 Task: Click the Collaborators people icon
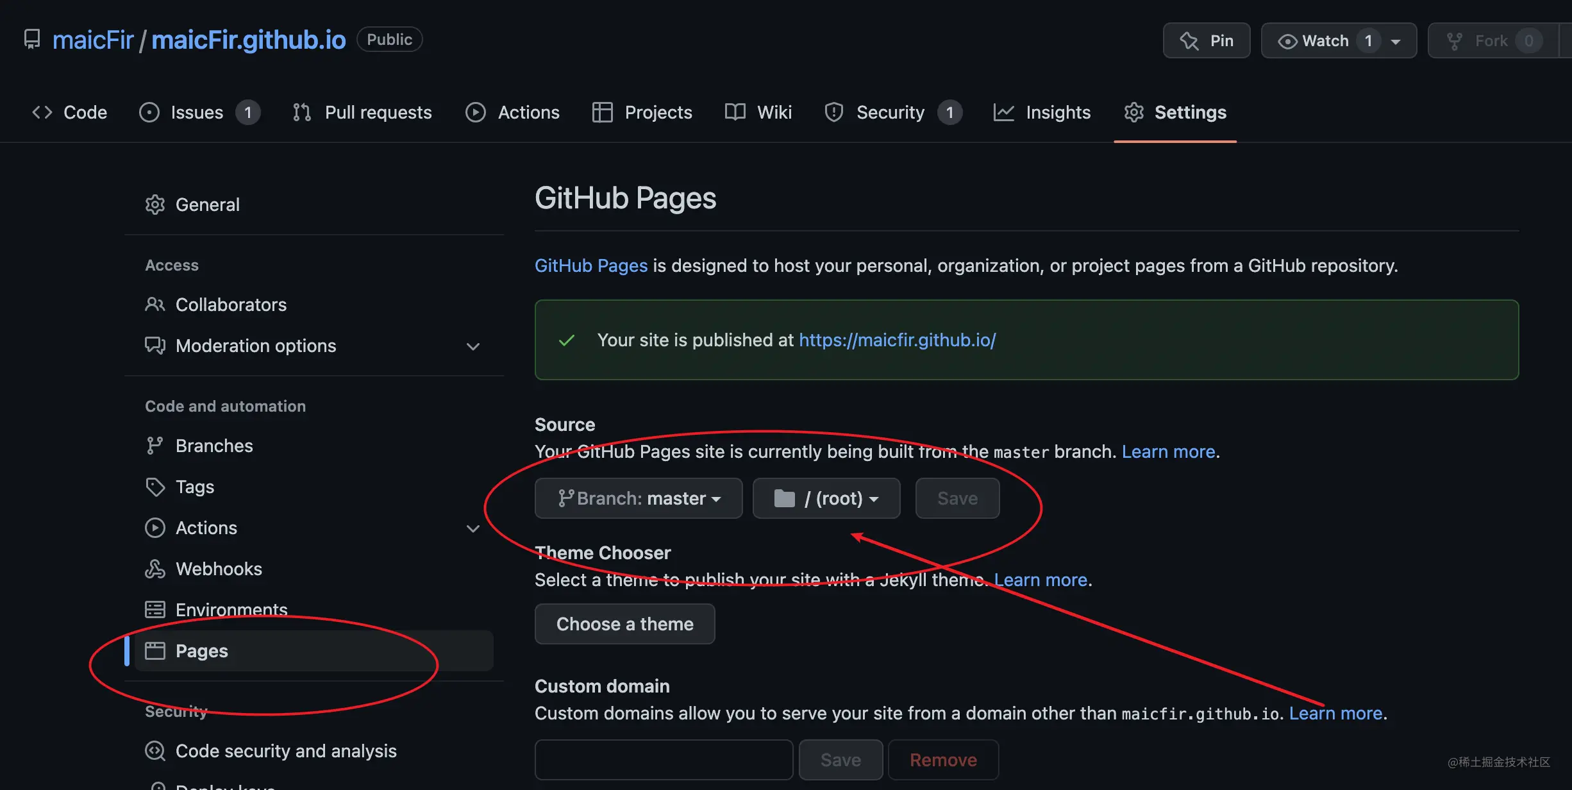[x=155, y=305]
